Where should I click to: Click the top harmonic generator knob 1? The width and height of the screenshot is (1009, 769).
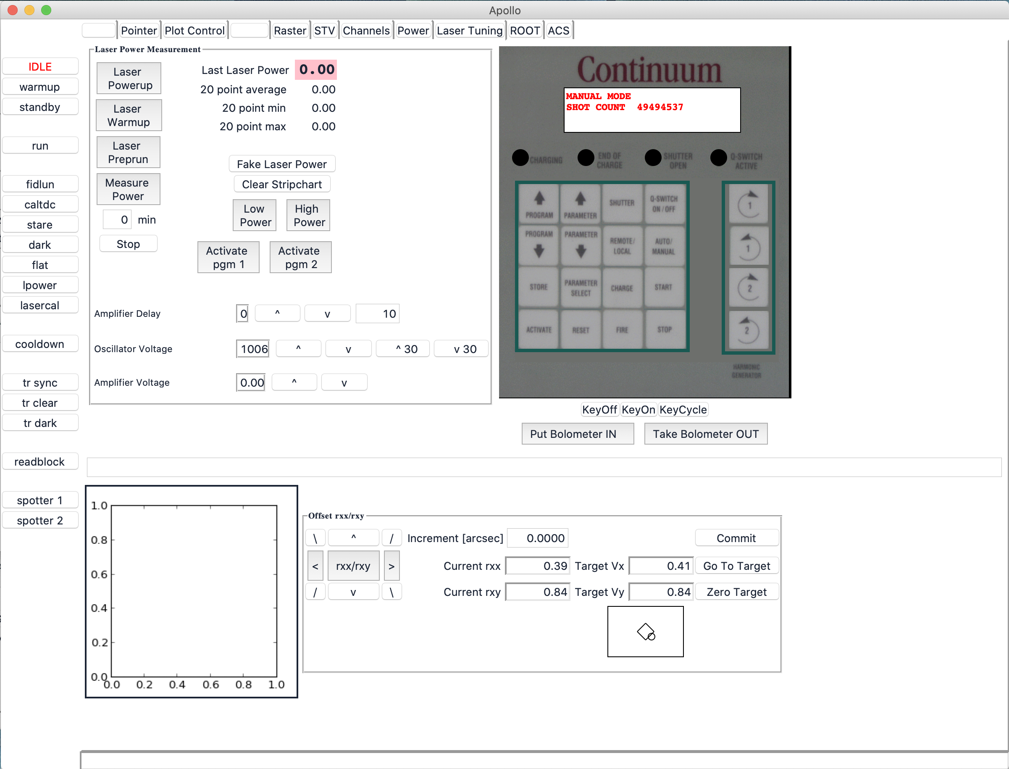[749, 204]
